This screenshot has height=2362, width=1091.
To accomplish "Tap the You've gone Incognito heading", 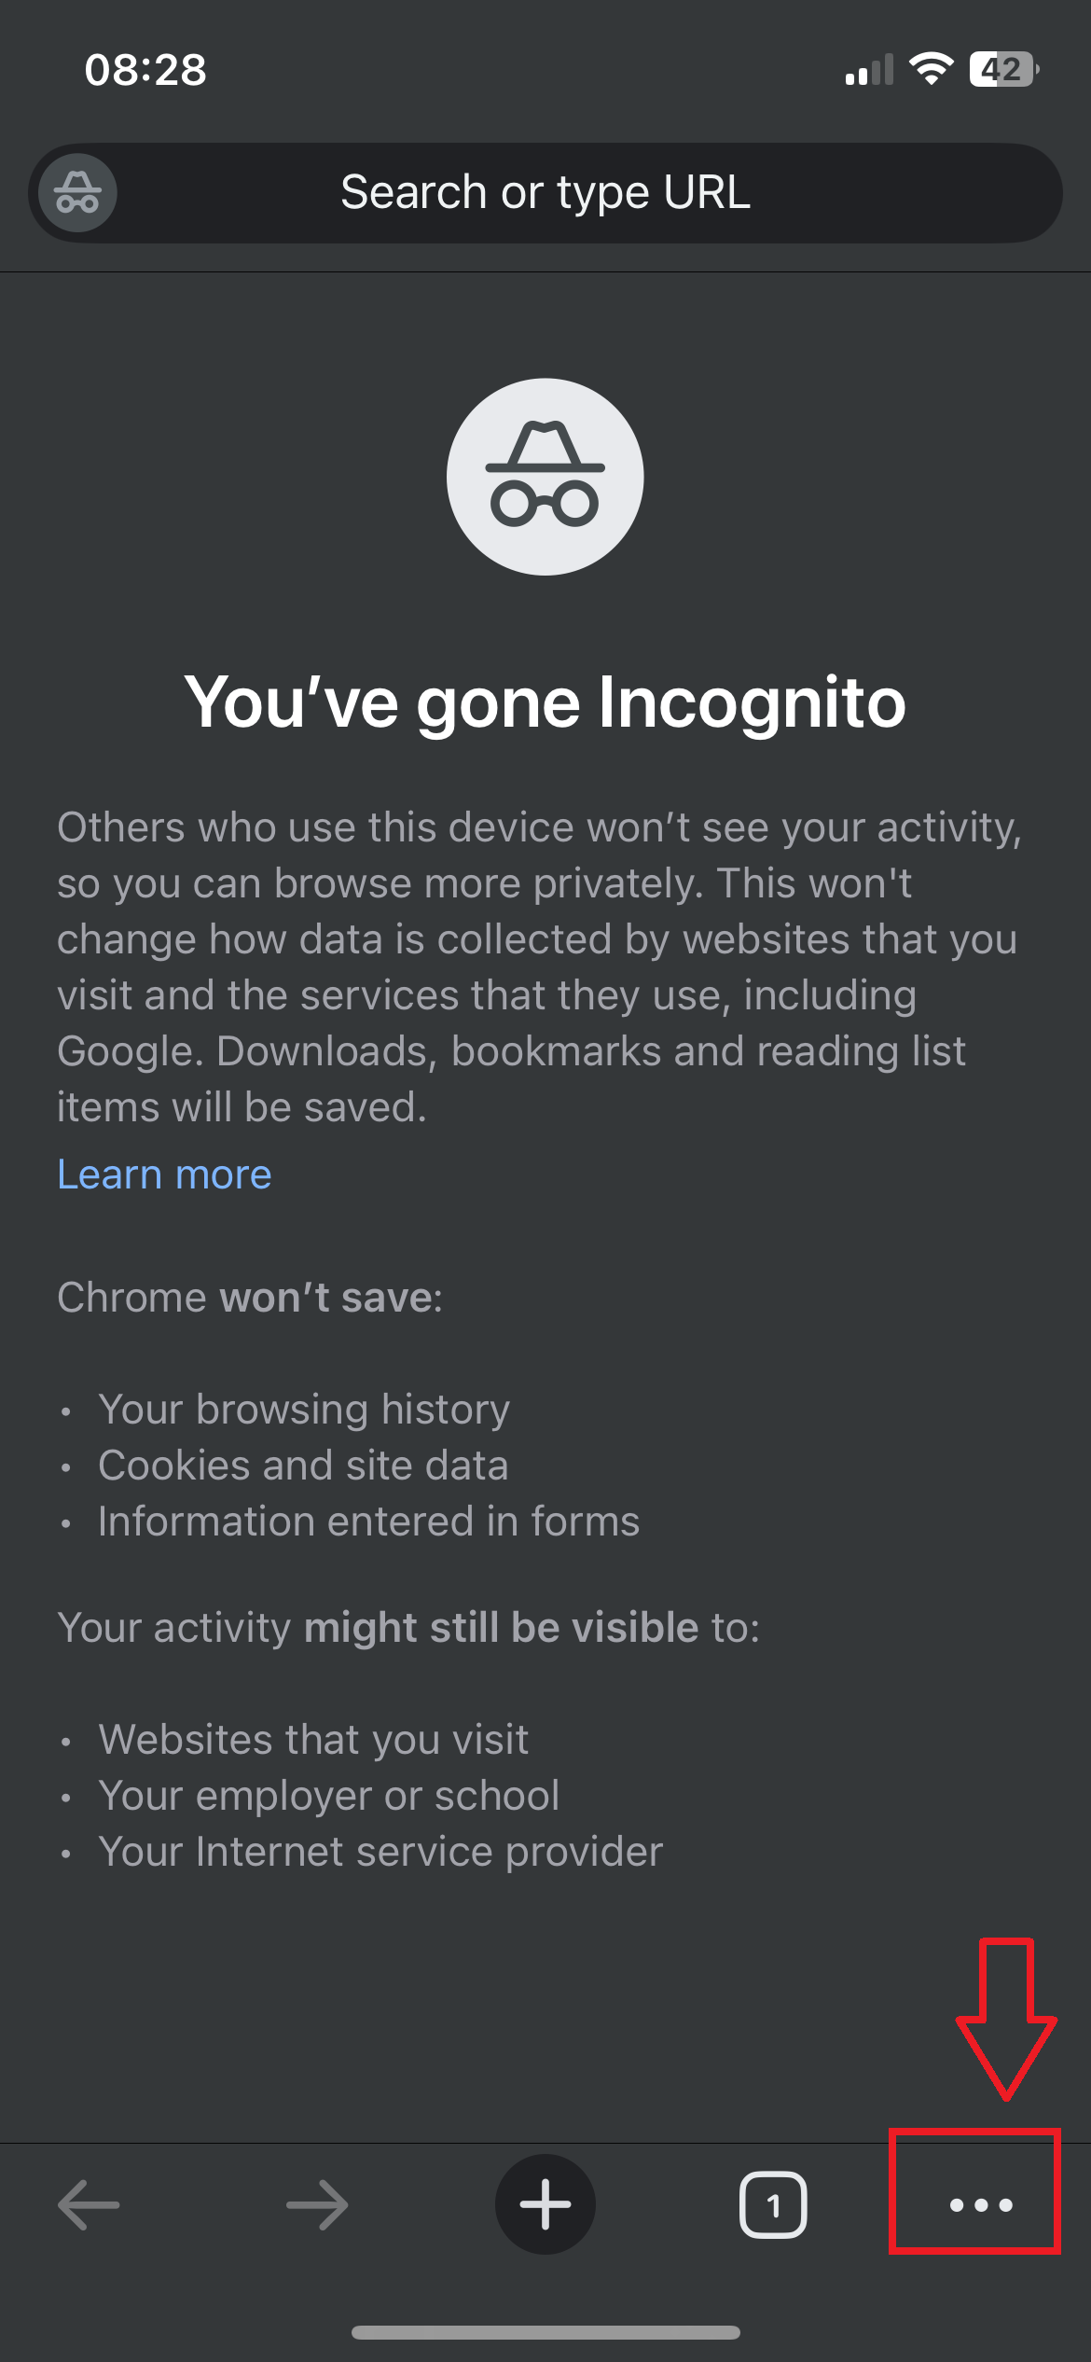I will (545, 702).
